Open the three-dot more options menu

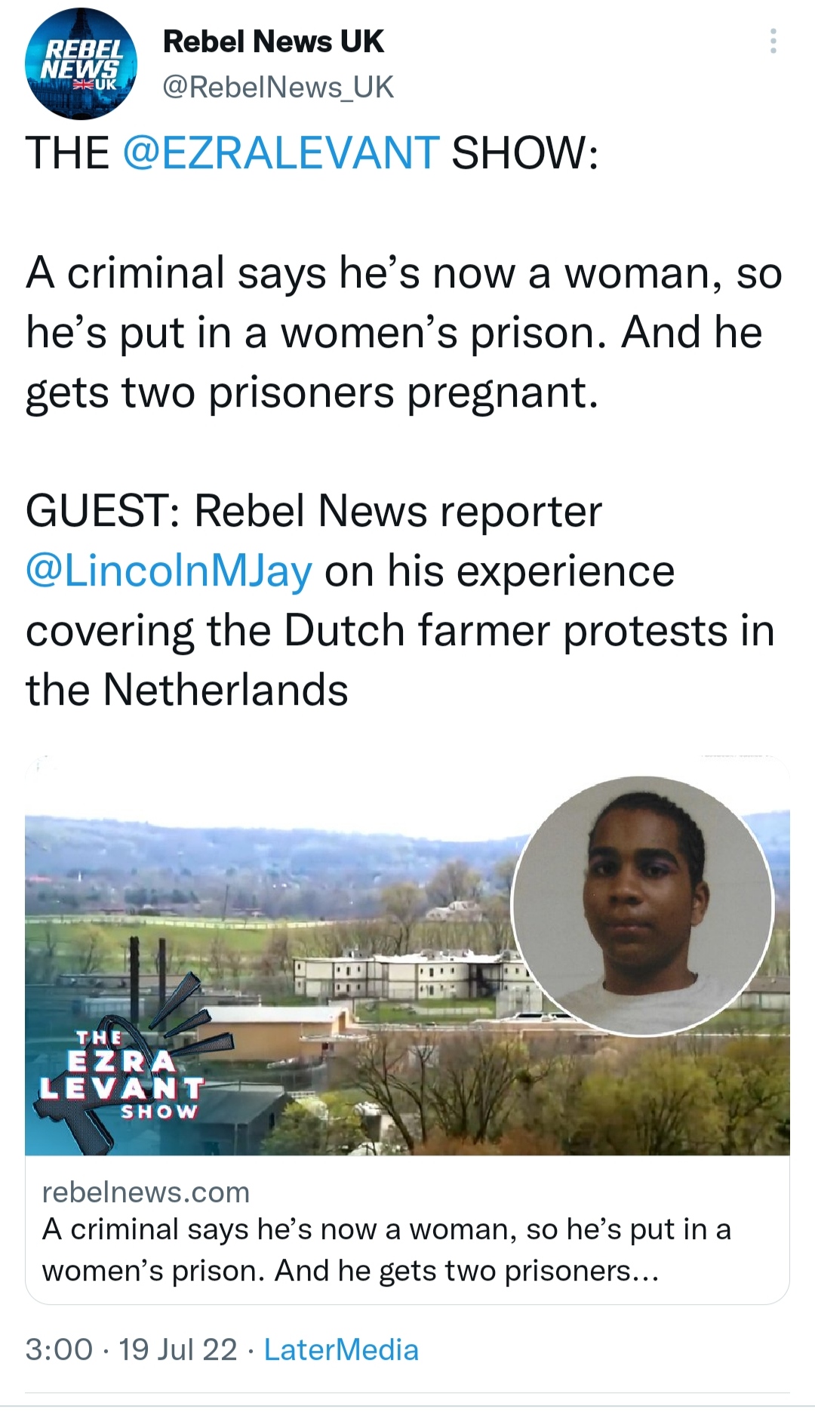point(773,42)
